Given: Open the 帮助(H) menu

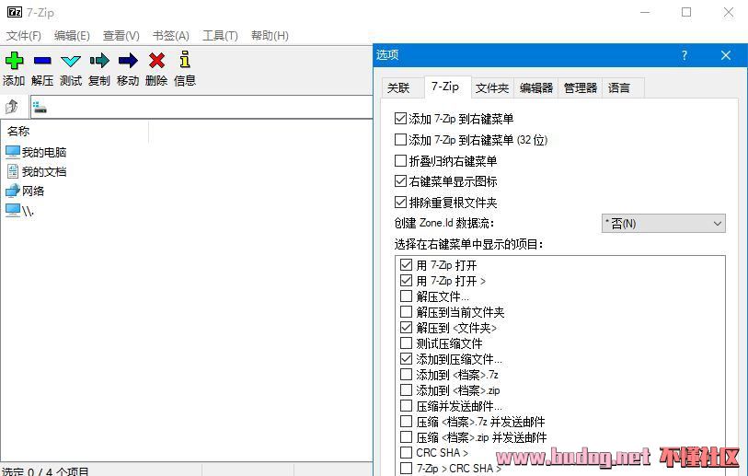Looking at the screenshot, I should [270, 36].
